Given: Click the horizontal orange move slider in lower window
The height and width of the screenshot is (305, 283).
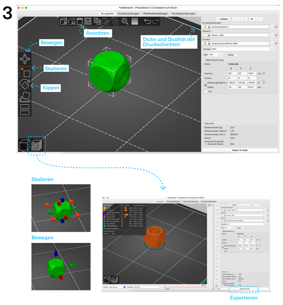Looking at the screenshot, I should point(185,287).
